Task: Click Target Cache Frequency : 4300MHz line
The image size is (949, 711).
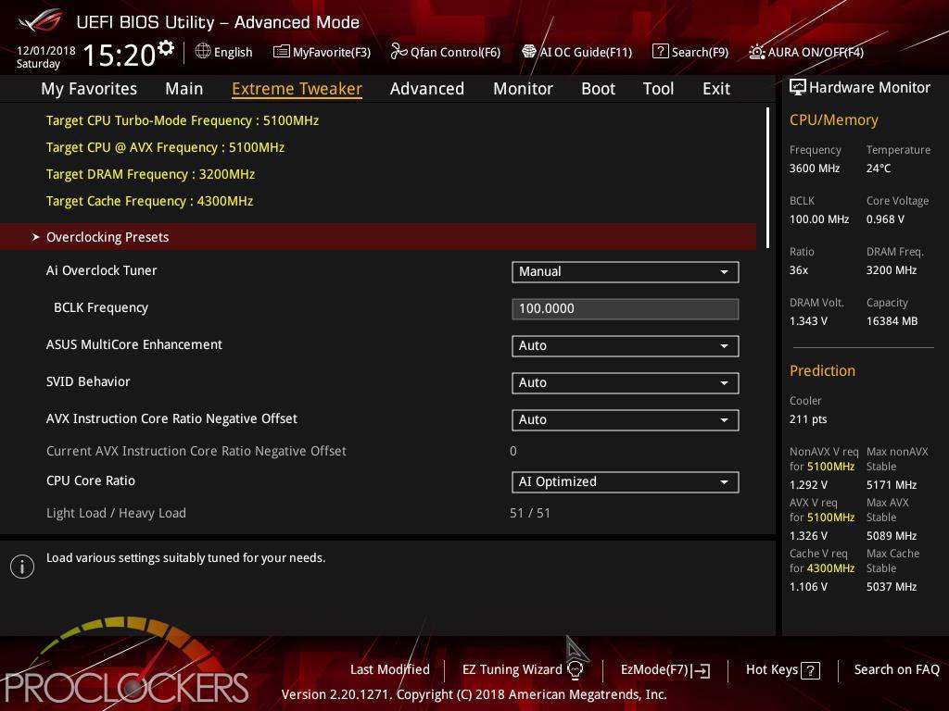Action: click(149, 201)
